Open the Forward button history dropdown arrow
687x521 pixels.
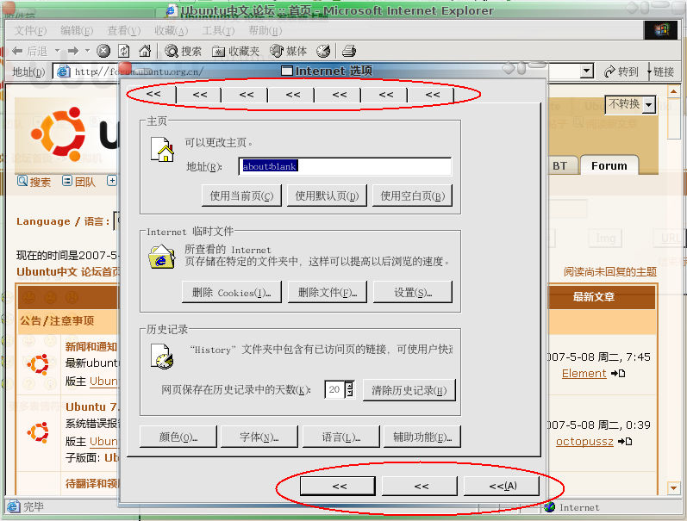[x=87, y=51]
